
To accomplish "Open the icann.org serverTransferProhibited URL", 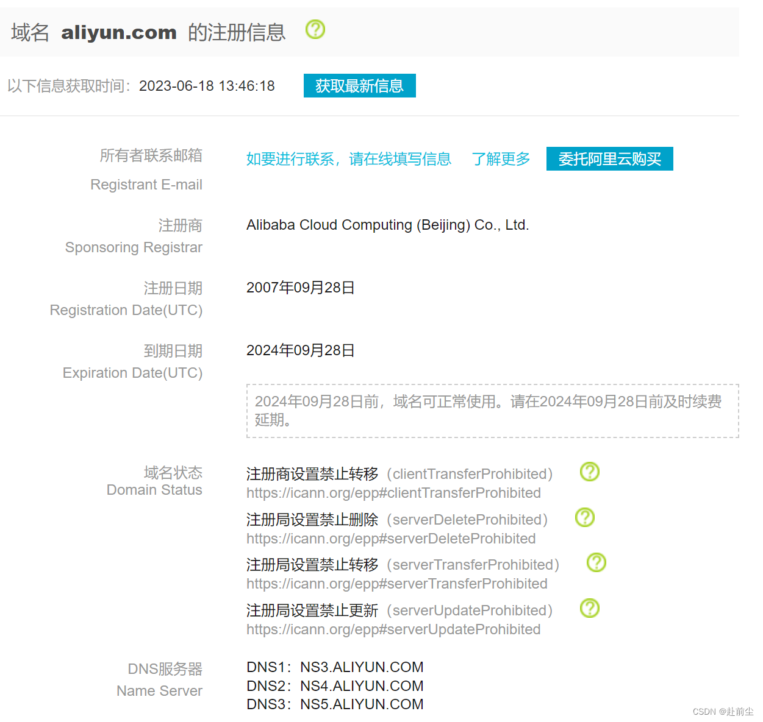I will tap(397, 584).
